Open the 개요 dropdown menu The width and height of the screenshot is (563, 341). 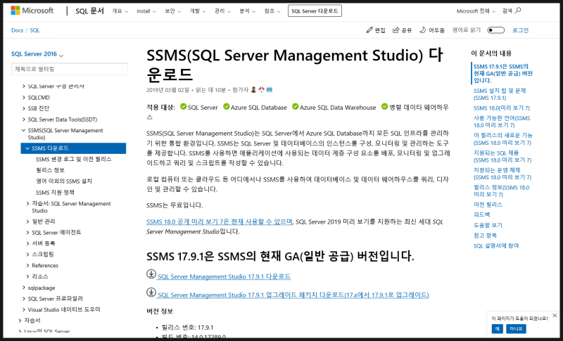coord(120,11)
